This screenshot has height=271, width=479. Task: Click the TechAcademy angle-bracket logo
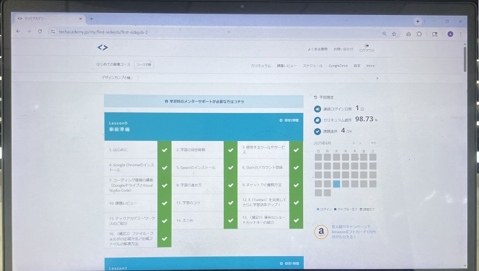coord(103,47)
